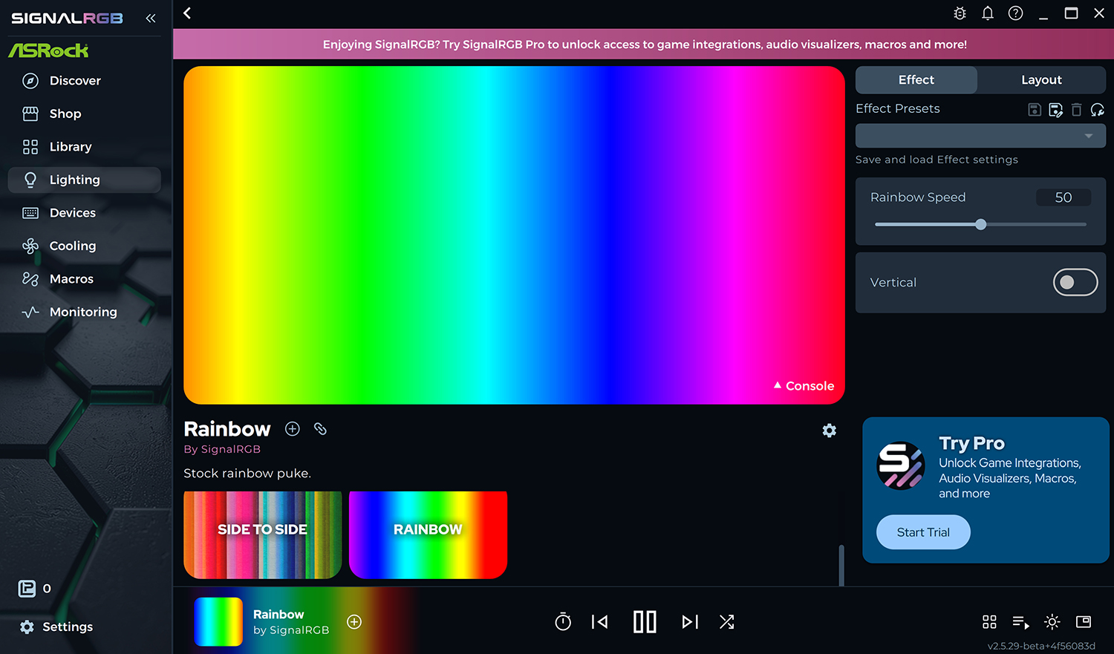Open the By SignalRGB author link
Image resolution: width=1114 pixels, height=654 pixels.
pos(222,449)
